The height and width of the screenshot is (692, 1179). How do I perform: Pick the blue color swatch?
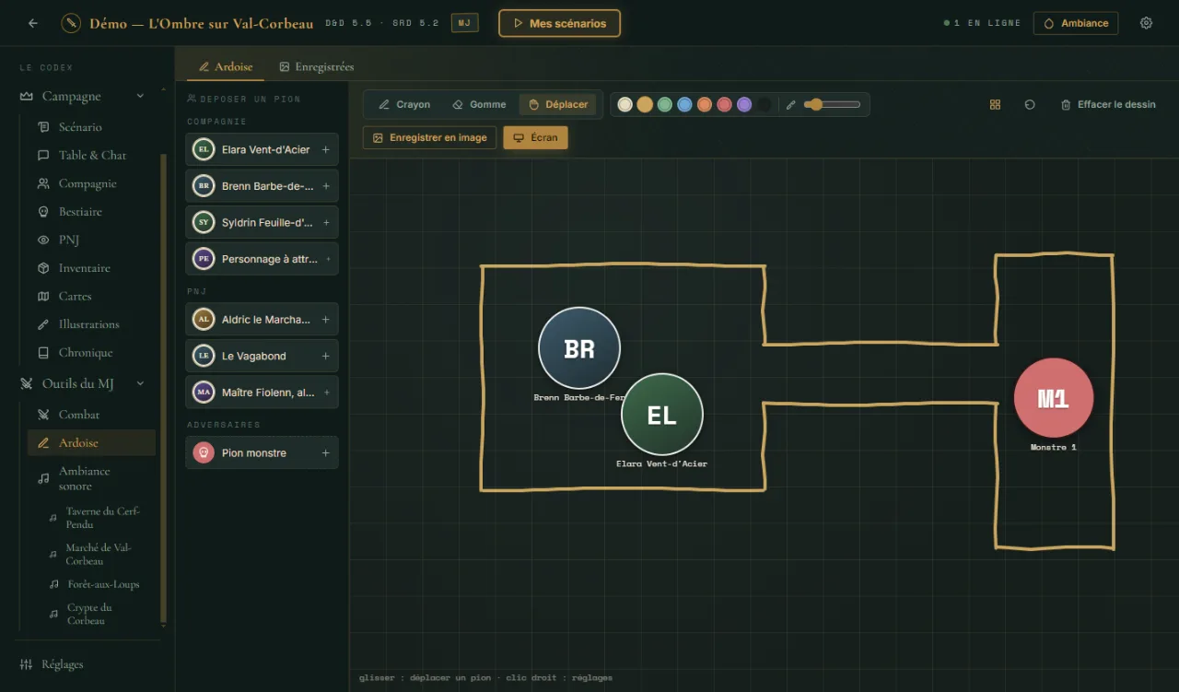pos(684,105)
